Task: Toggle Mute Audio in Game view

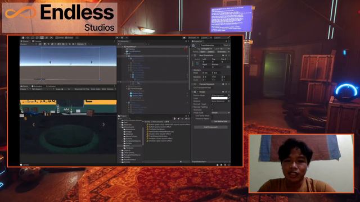Action: (96, 89)
